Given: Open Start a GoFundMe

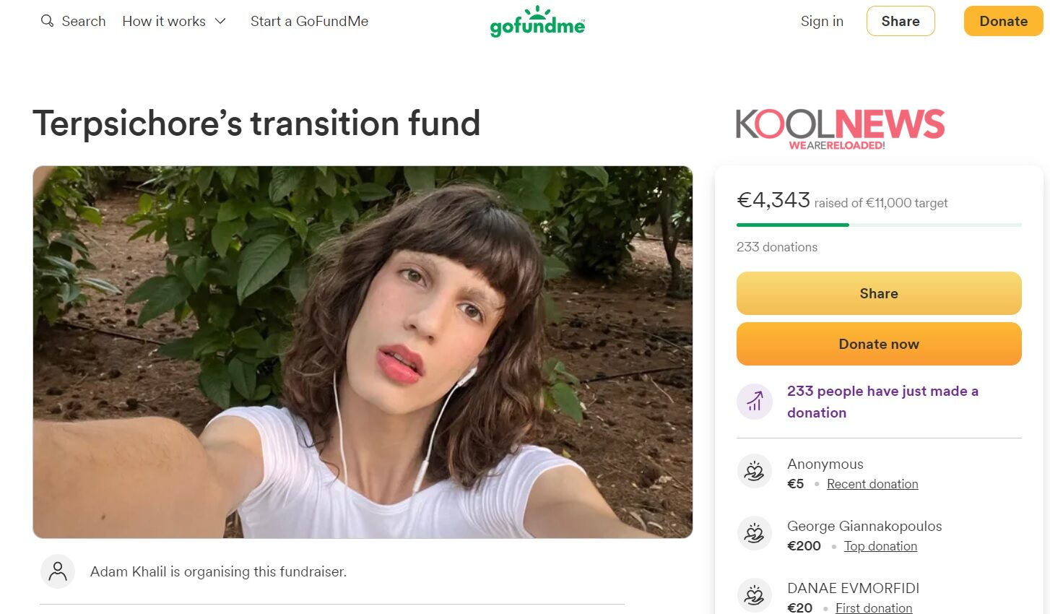Looking at the screenshot, I should tap(309, 22).
